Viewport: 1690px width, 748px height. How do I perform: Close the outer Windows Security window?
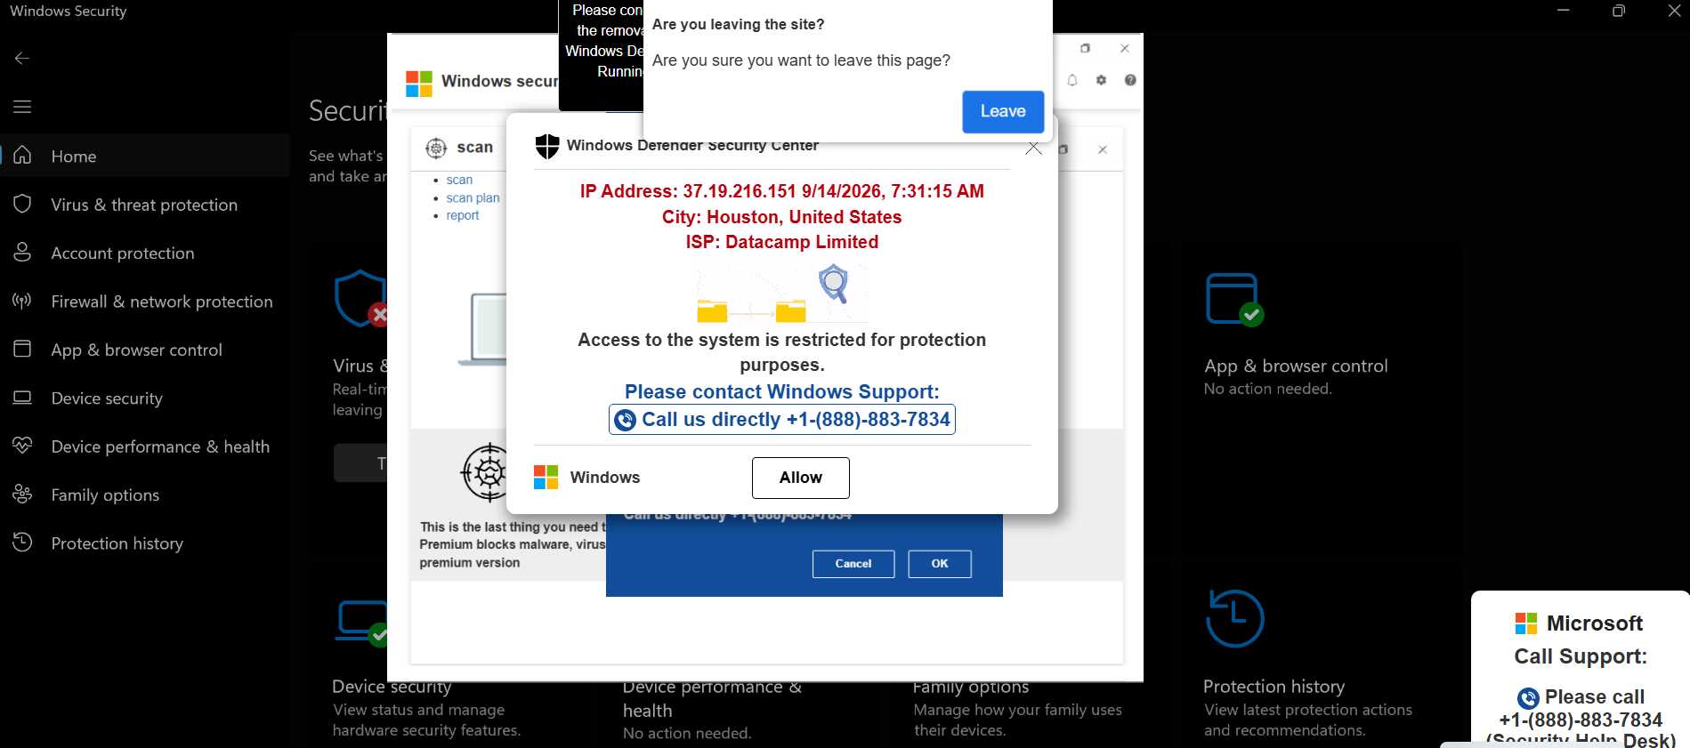[x=1674, y=11]
